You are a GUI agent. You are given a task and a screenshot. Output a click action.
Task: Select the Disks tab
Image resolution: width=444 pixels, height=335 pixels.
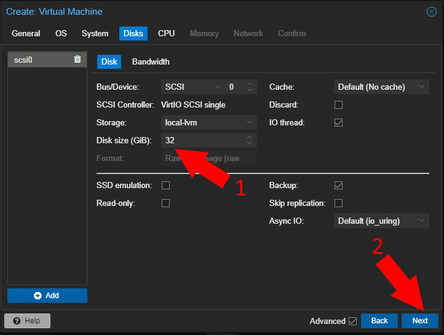(133, 33)
